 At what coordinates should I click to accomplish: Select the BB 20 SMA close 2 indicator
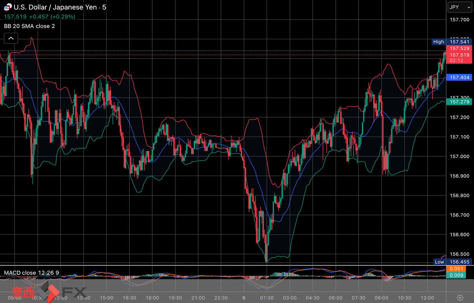coord(29,26)
